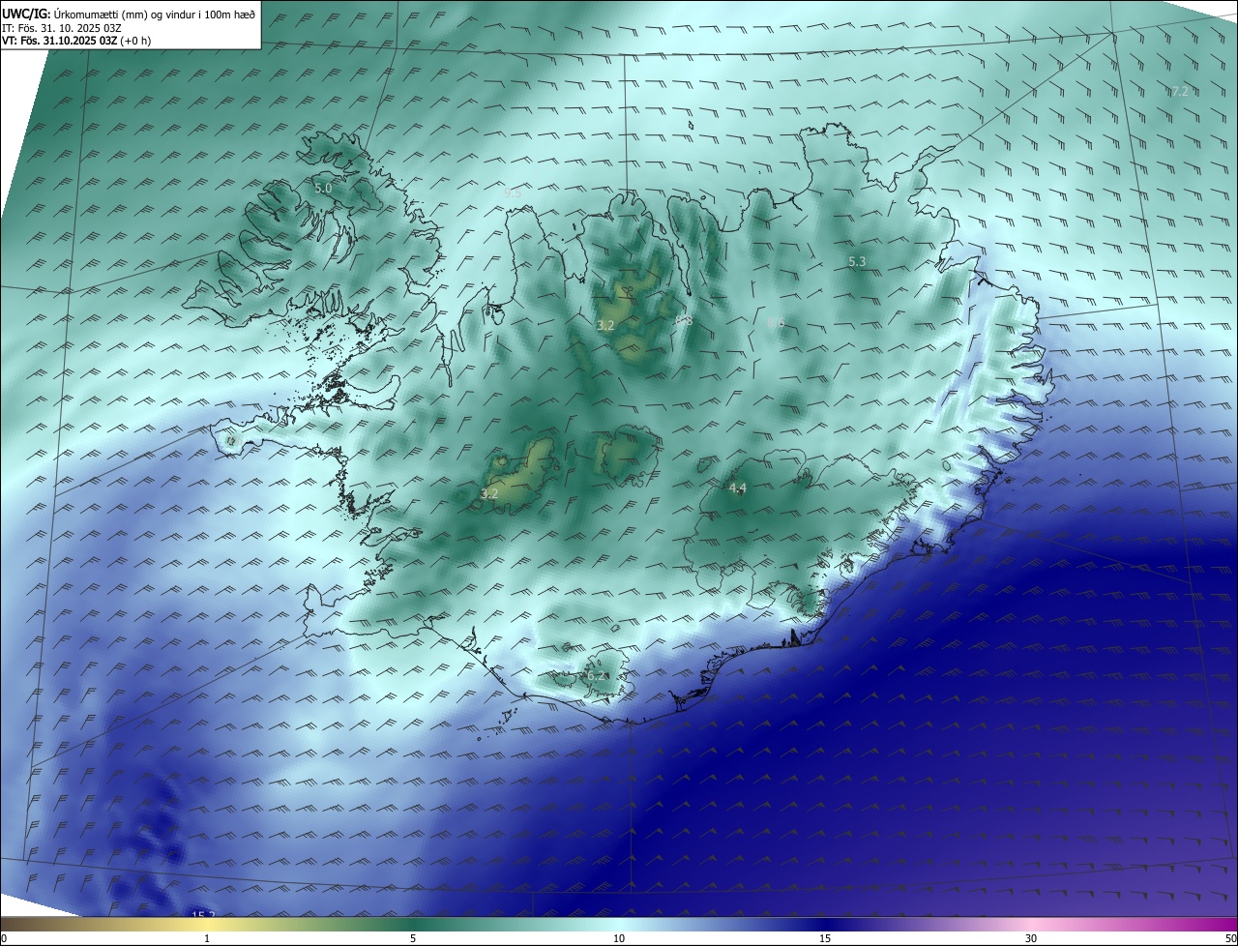
Task: Click the 3.2 label on the western glacier
Action: tap(489, 493)
